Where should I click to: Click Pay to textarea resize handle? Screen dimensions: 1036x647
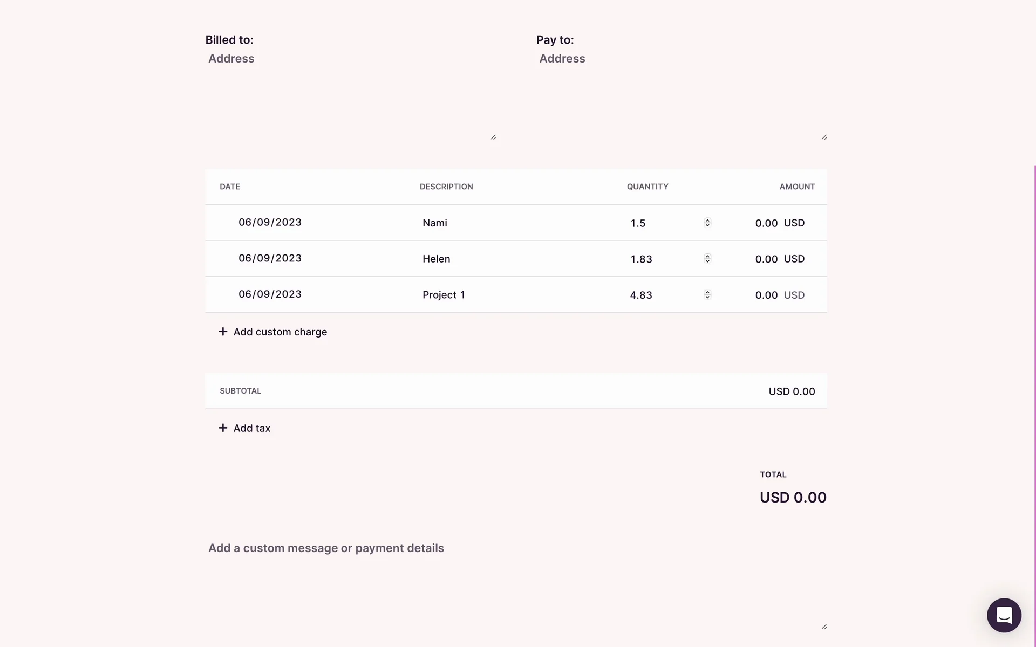click(x=824, y=137)
